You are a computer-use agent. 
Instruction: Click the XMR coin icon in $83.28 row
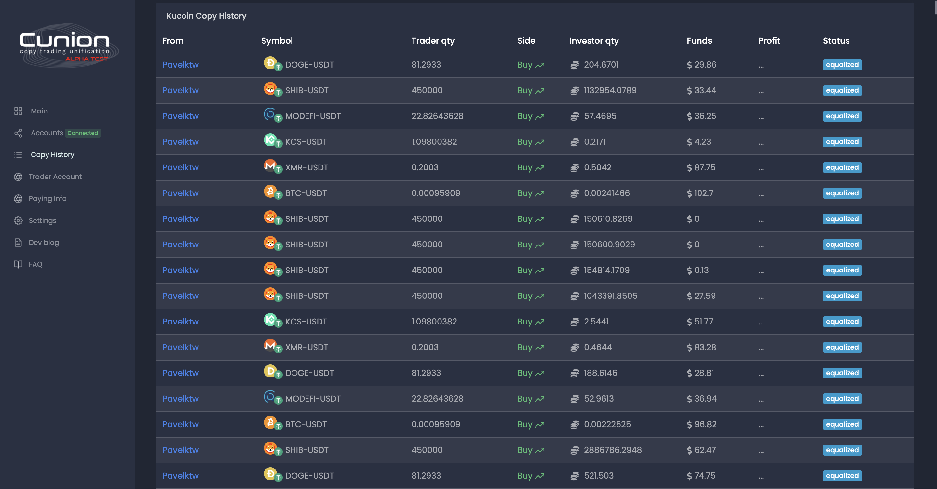[x=270, y=345]
